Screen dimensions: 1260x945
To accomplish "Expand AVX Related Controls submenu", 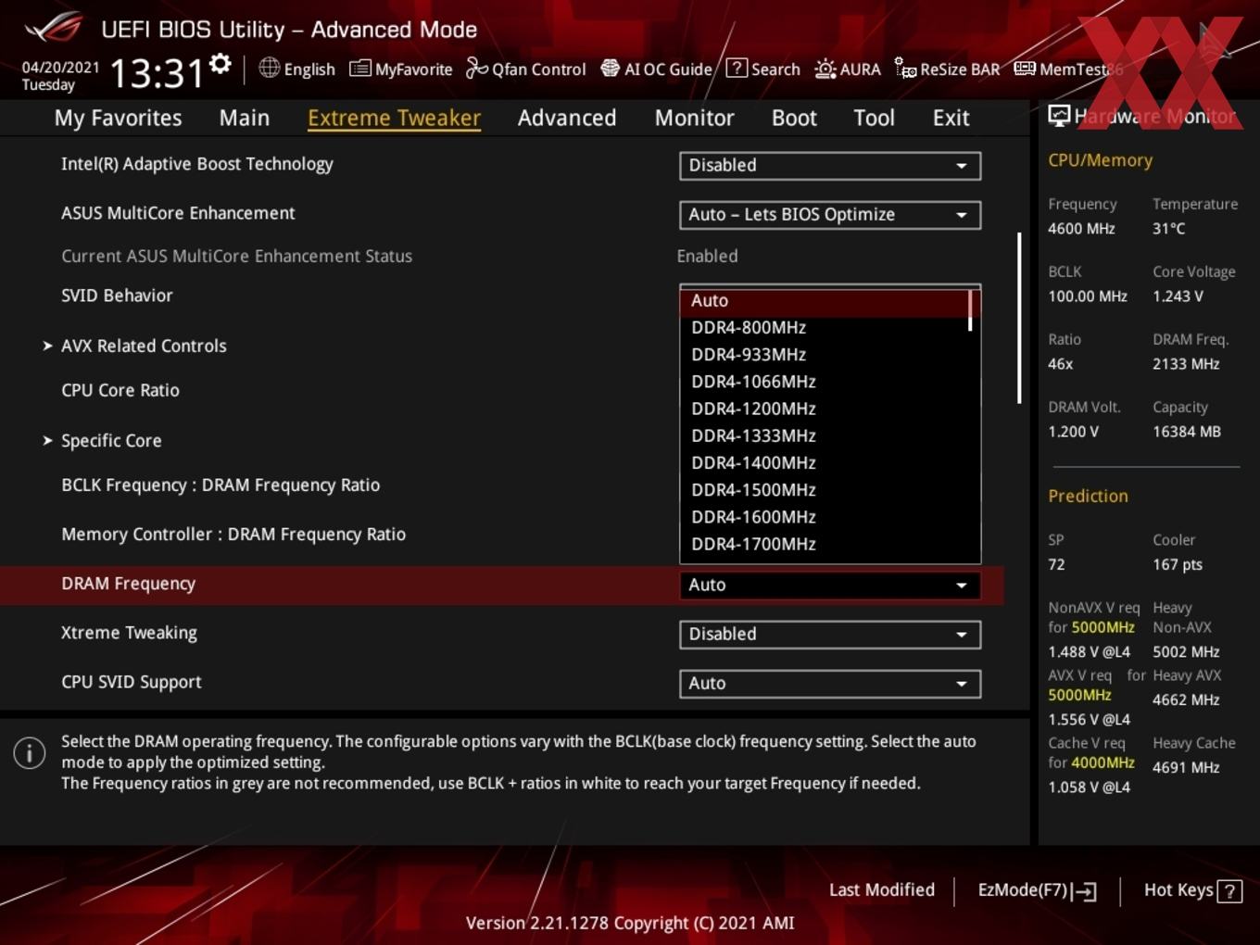I will coord(134,346).
